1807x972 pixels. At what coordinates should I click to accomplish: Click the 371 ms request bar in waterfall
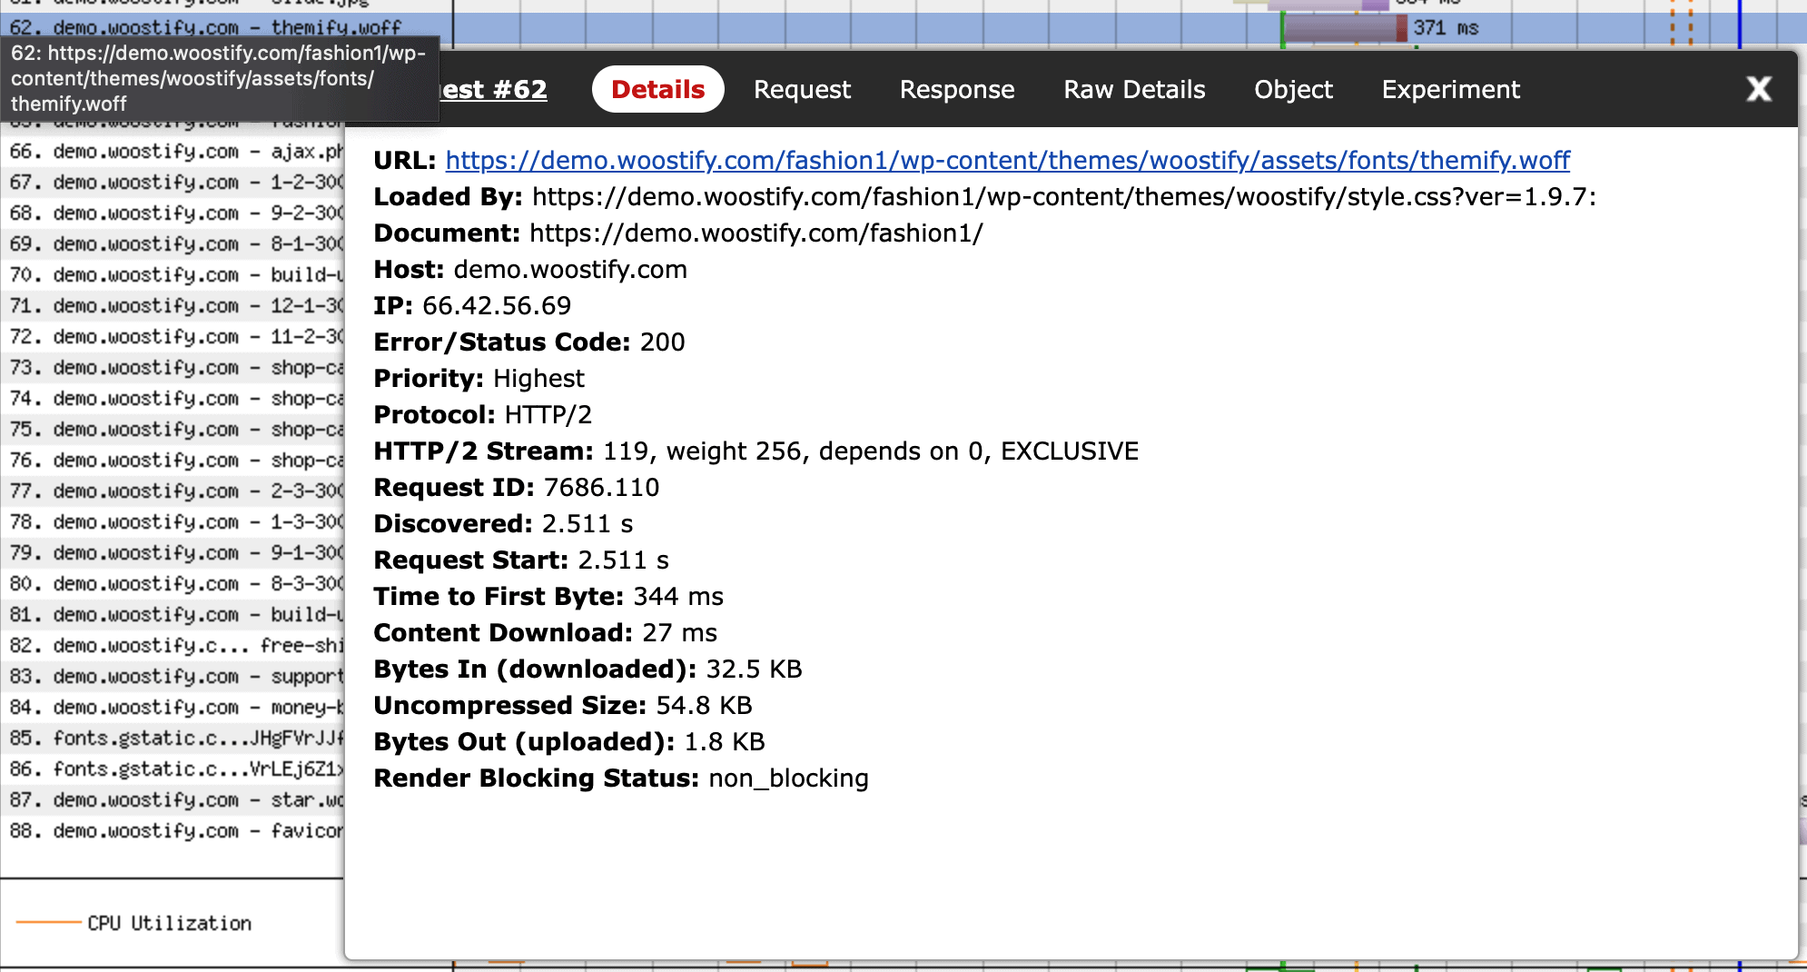(x=1345, y=28)
